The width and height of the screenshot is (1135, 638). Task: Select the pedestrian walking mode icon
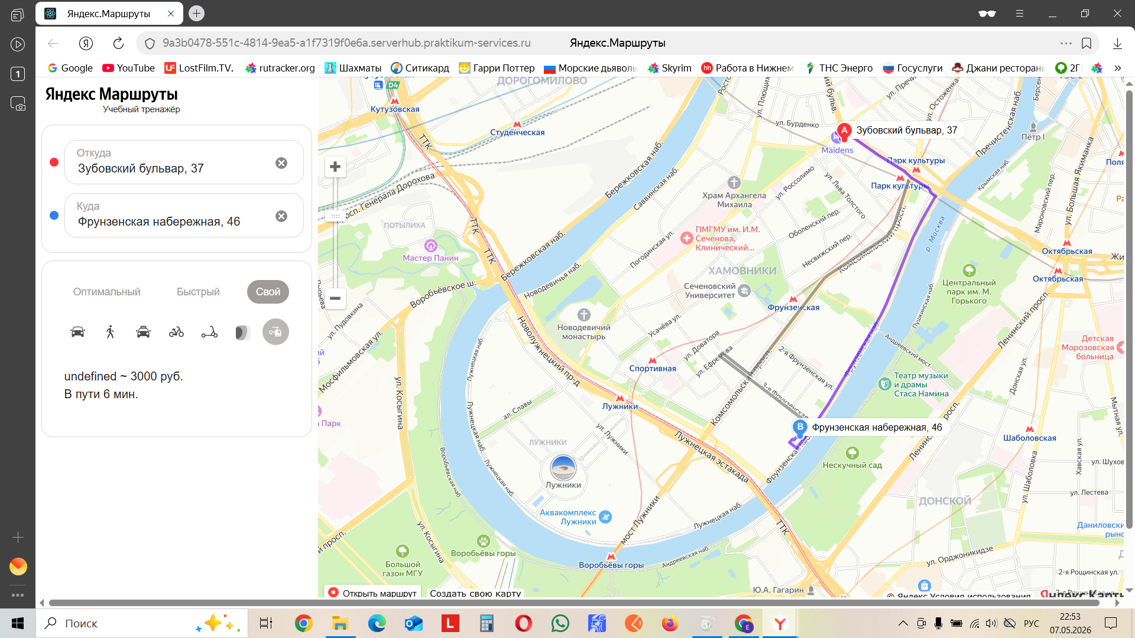[110, 332]
